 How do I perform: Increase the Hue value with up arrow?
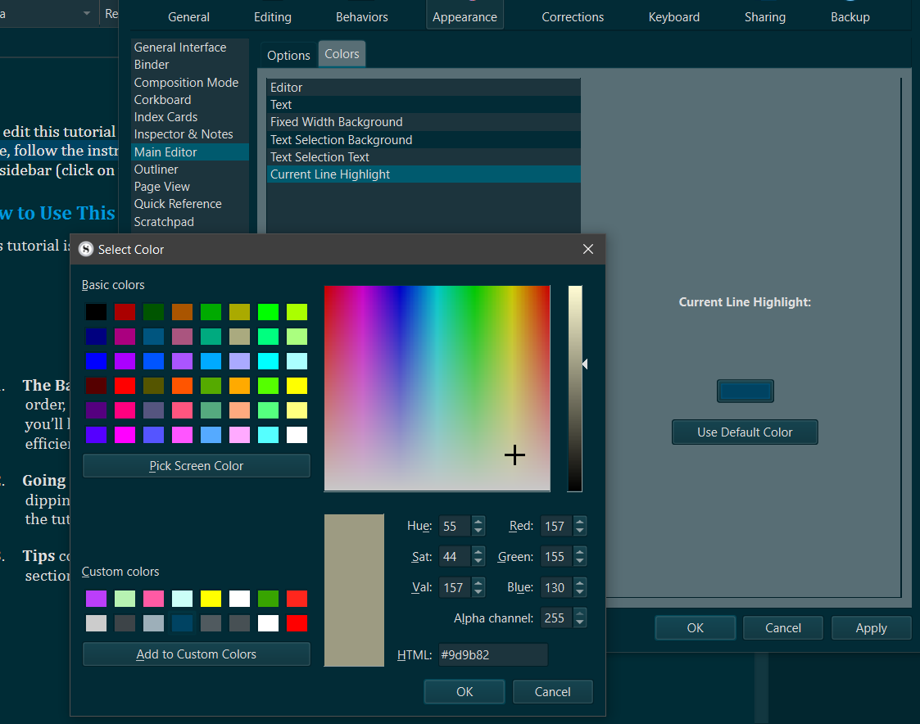[x=478, y=521]
